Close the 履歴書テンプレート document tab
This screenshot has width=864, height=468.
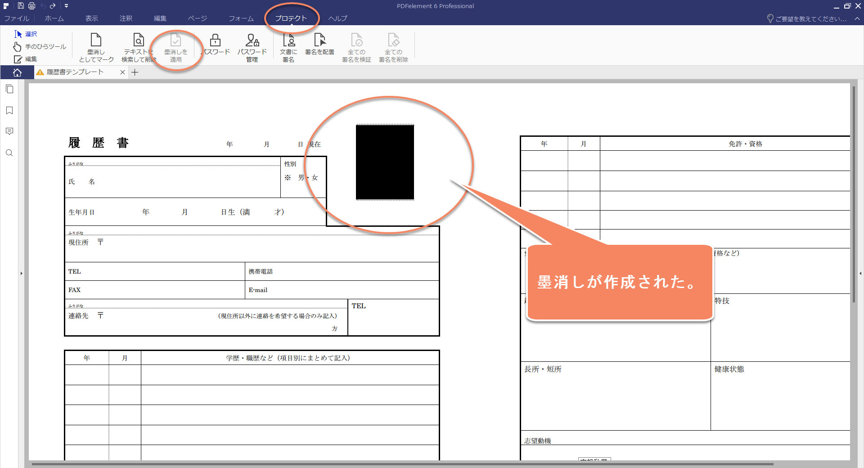(122, 72)
